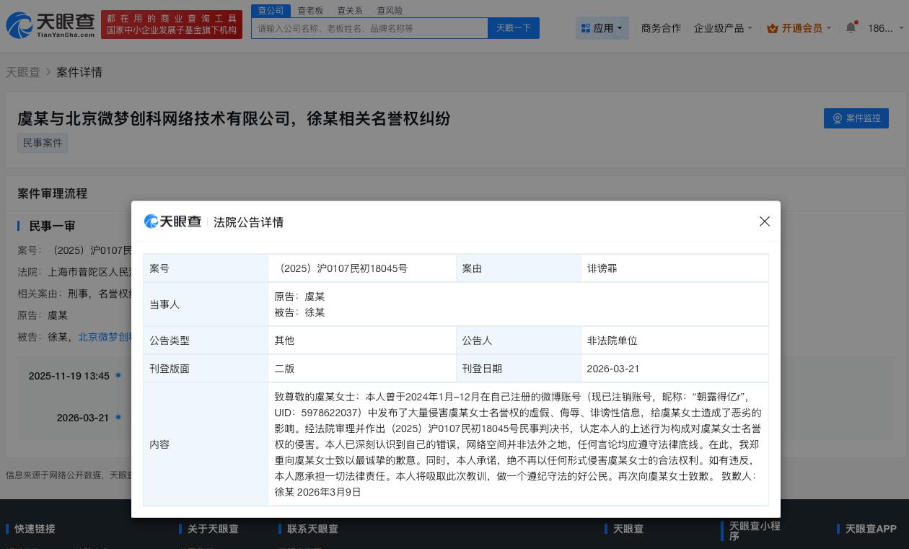Click the blue apps grid icon beside 应用
Viewport: 909px width, 549px height.
(586, 27)
